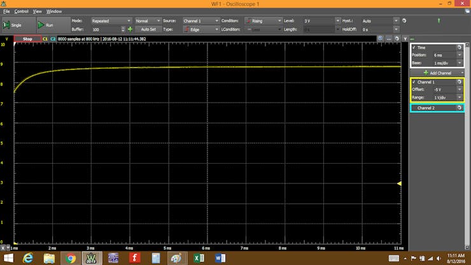
Task: Open Windows Start menu
Action: tap(8, 259)
